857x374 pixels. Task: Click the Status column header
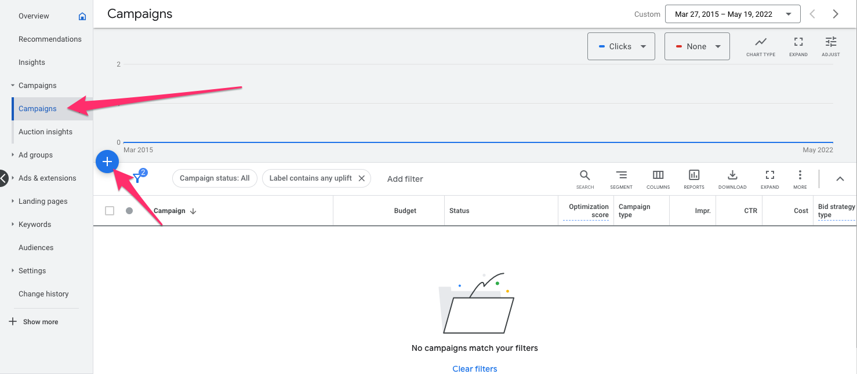(459, 211)
